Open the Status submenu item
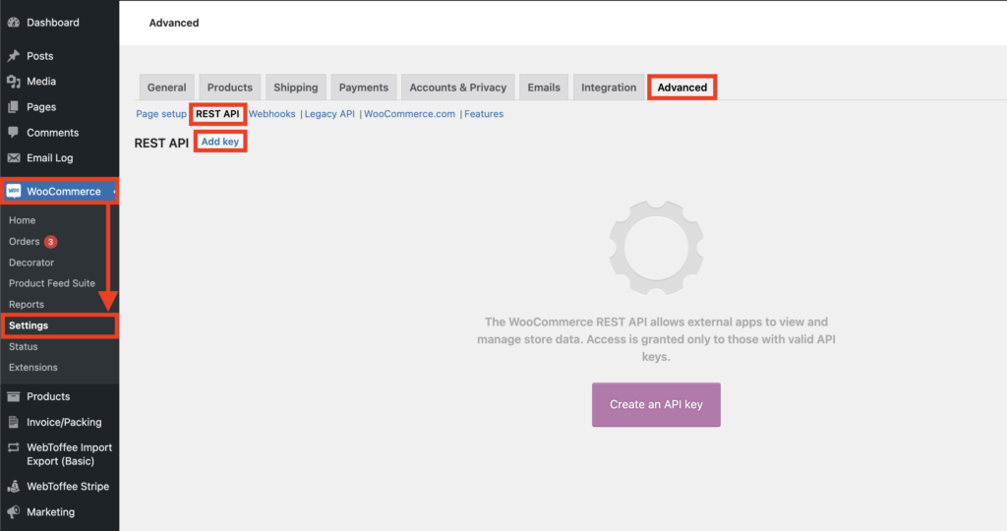 [x=24, y=347]
